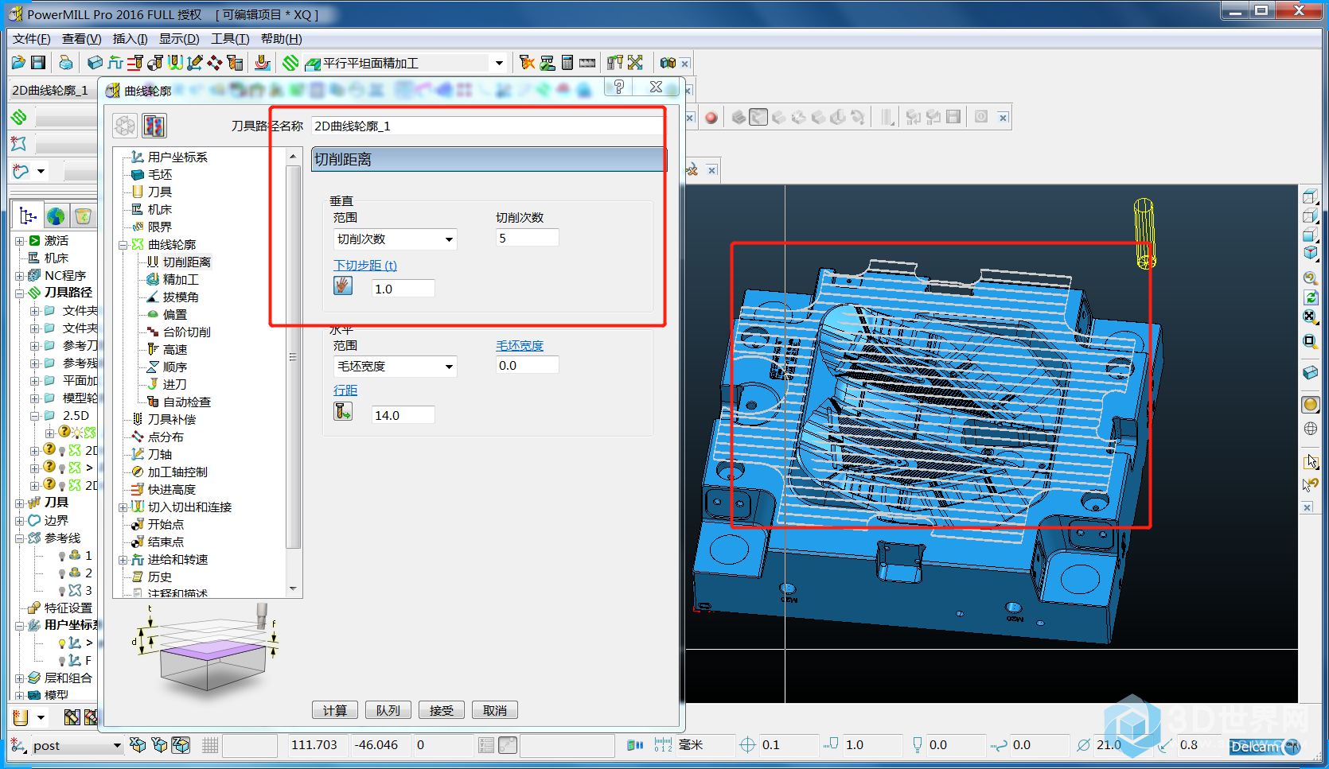Screen dimensions: 1329x769
Task: Open toolpath strategies icon with red tool
Action: pos(262,63)
